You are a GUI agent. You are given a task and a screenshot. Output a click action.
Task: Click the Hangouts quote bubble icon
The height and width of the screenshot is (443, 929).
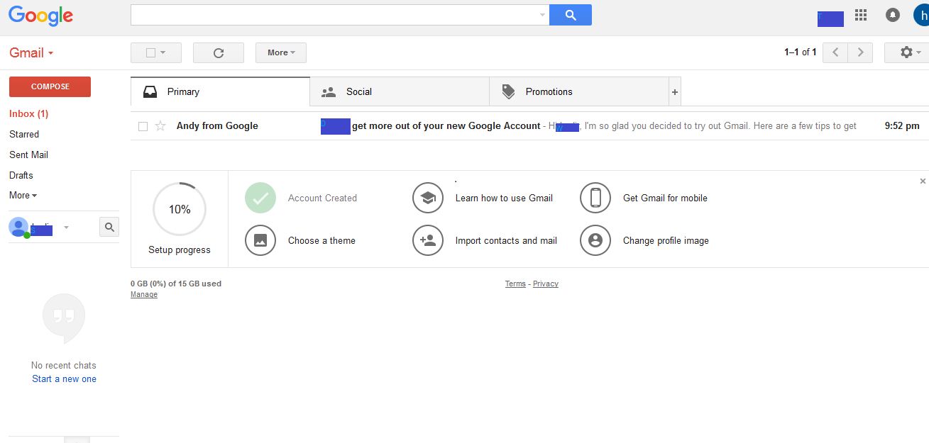click(x=64, y=318)
